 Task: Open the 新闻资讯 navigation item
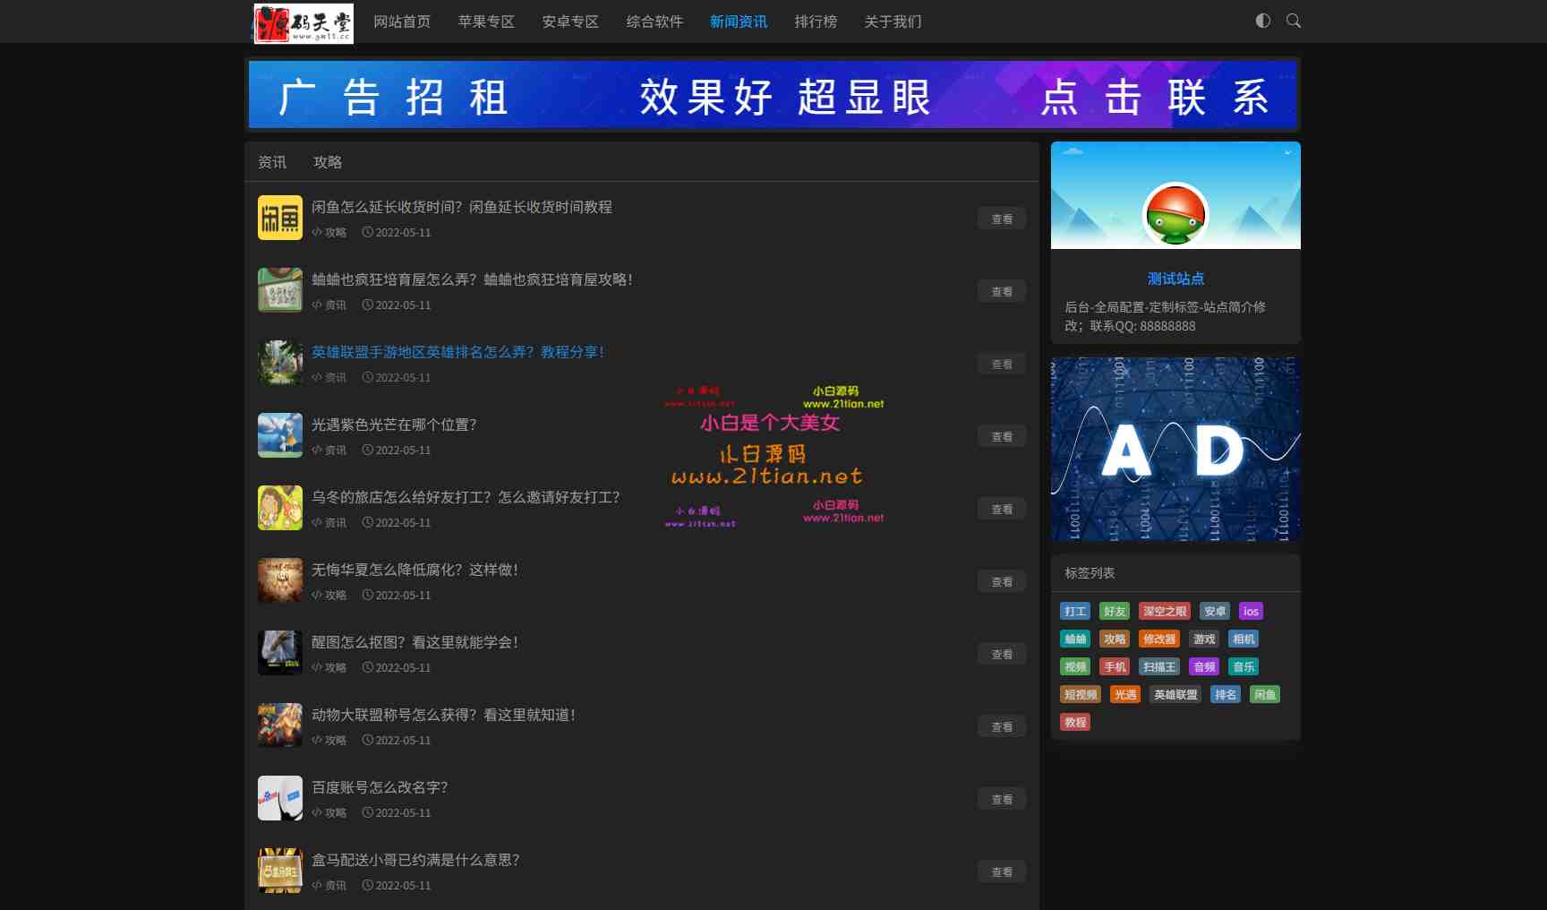tap(738, 21)
